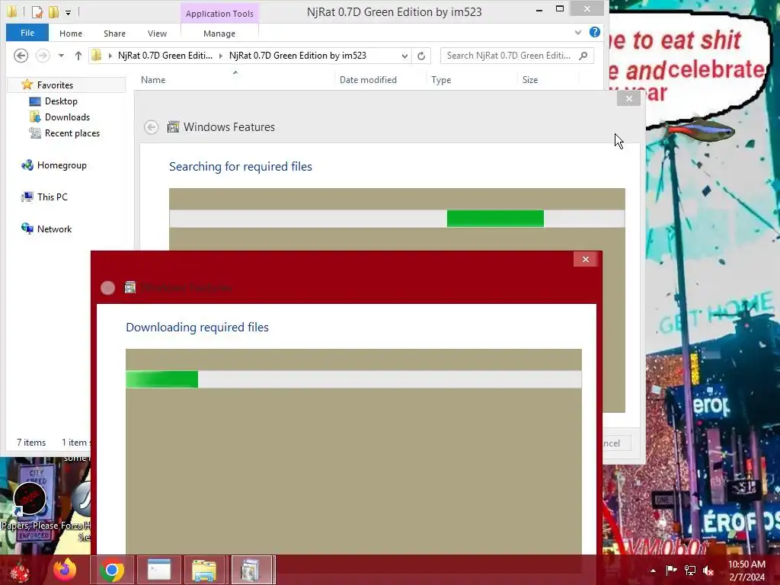
Task: Click the fish graphic on the desktop
Action: 702,130
